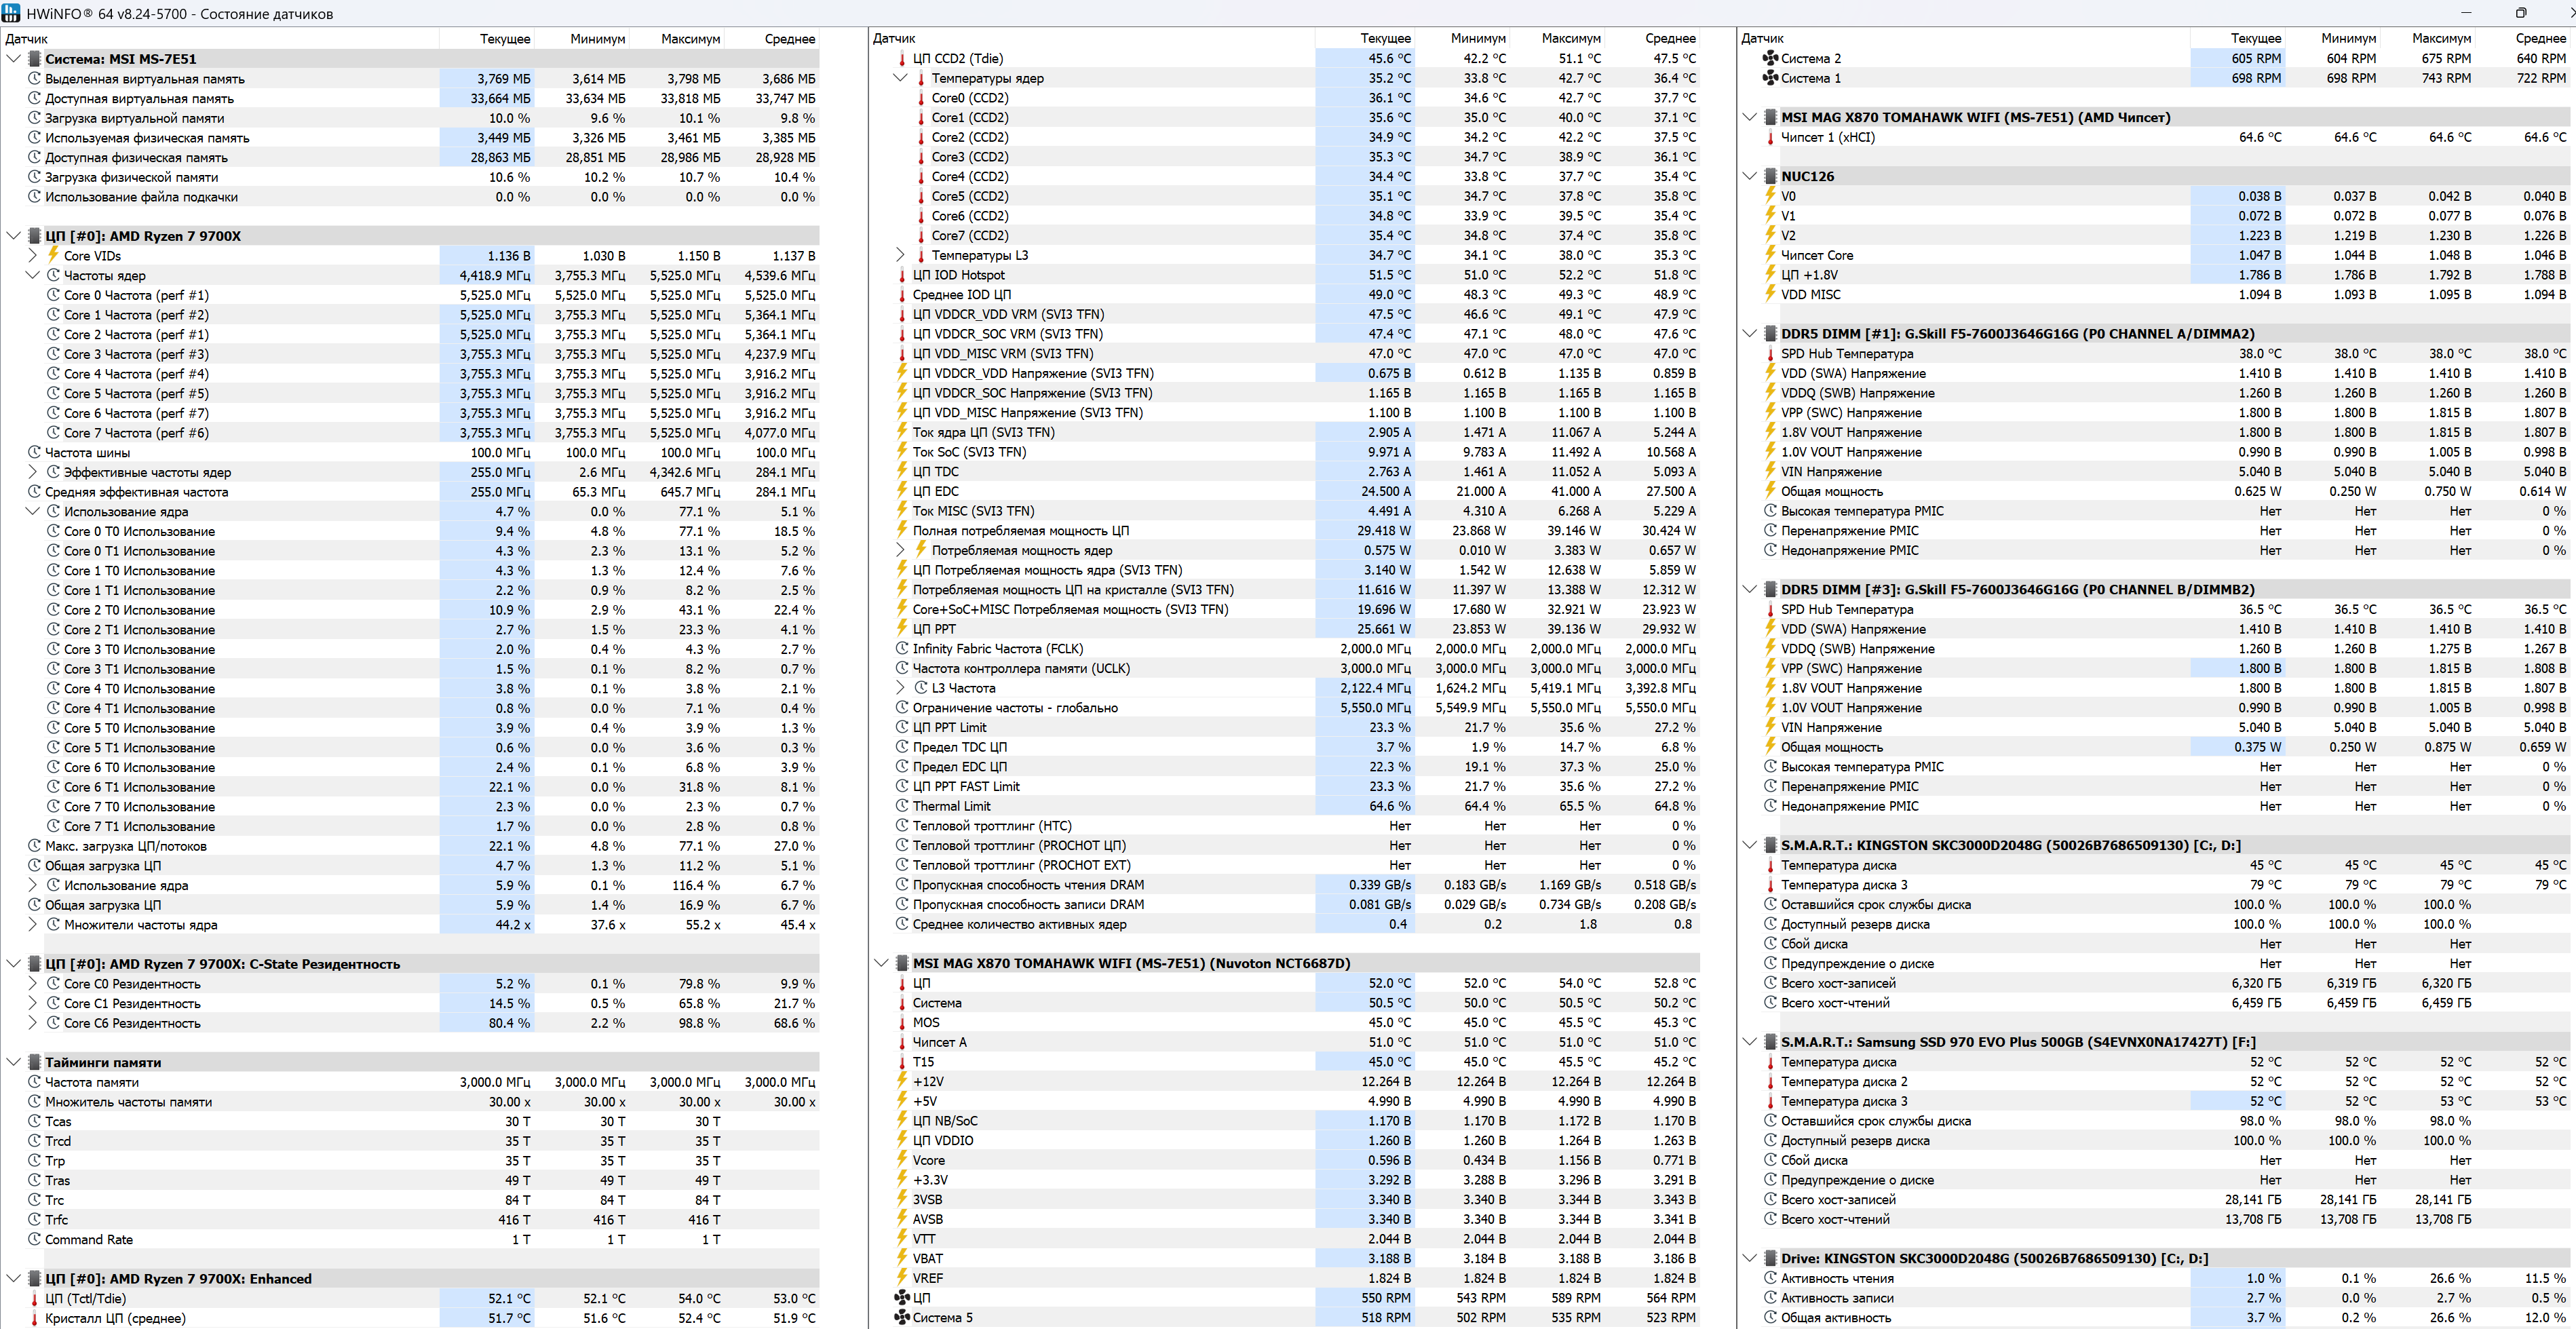Image resolution: width=2576 pixels, height=1329 pixels.
Task: Click thermometer icon beside Чипсет 1 (xHCI)
Action: [1770, 137]
